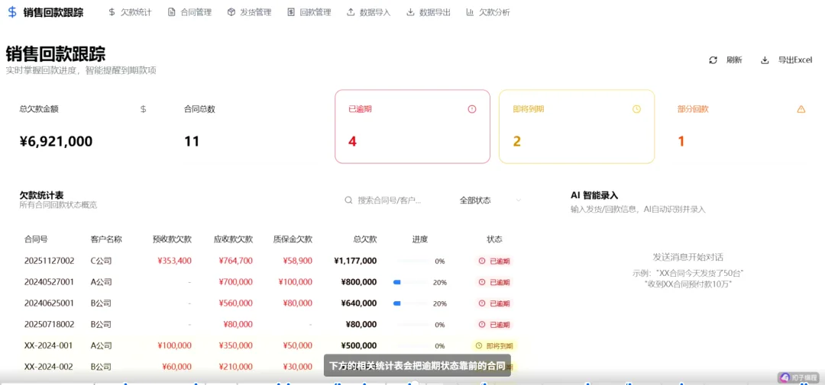This screenshot has height=385, width=825.
Task: Click the refresh arrows icon
Action: coord(713,60)
